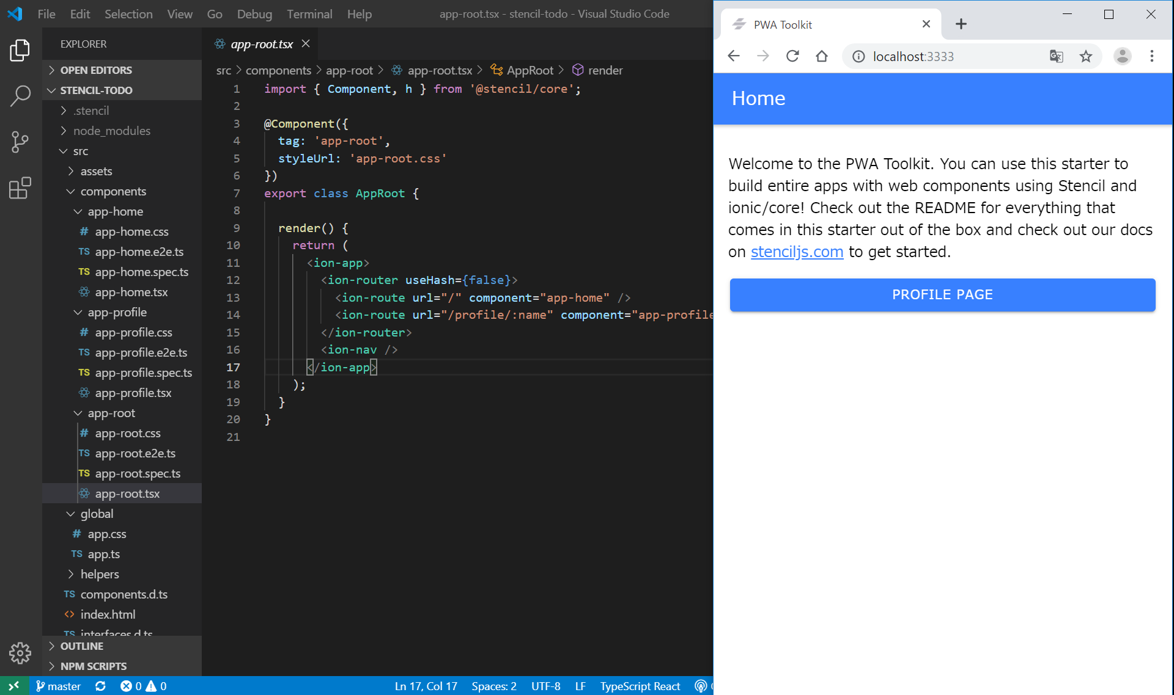This screenshot has width=1174, height=695.
Task: Expand the assets folder
Action: (x=122, y=170)
